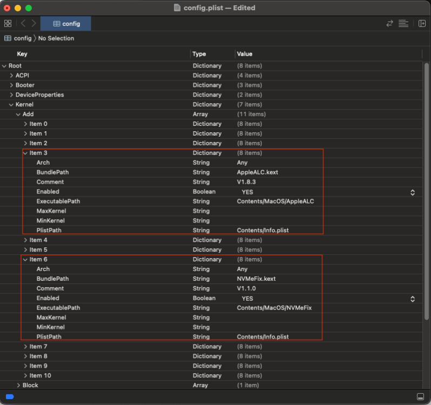The width and height of the screenshot is (431, 405).
Task: Minimize the window with the yellow button
Action: pyautogui.click(x=18, y=8)
